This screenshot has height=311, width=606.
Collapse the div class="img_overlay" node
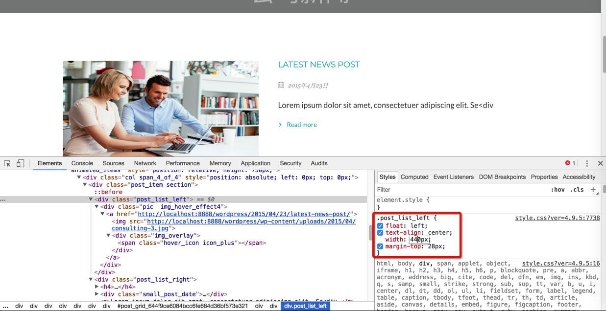(x=108, y=236)
